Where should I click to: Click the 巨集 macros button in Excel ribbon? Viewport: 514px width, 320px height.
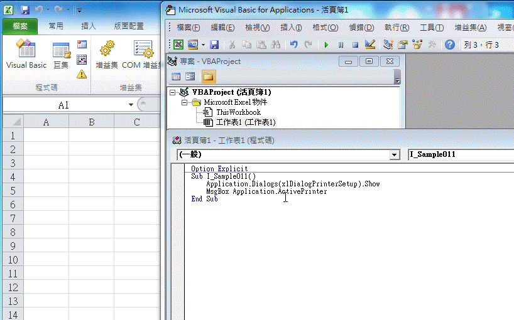click(x=62, y=55)
